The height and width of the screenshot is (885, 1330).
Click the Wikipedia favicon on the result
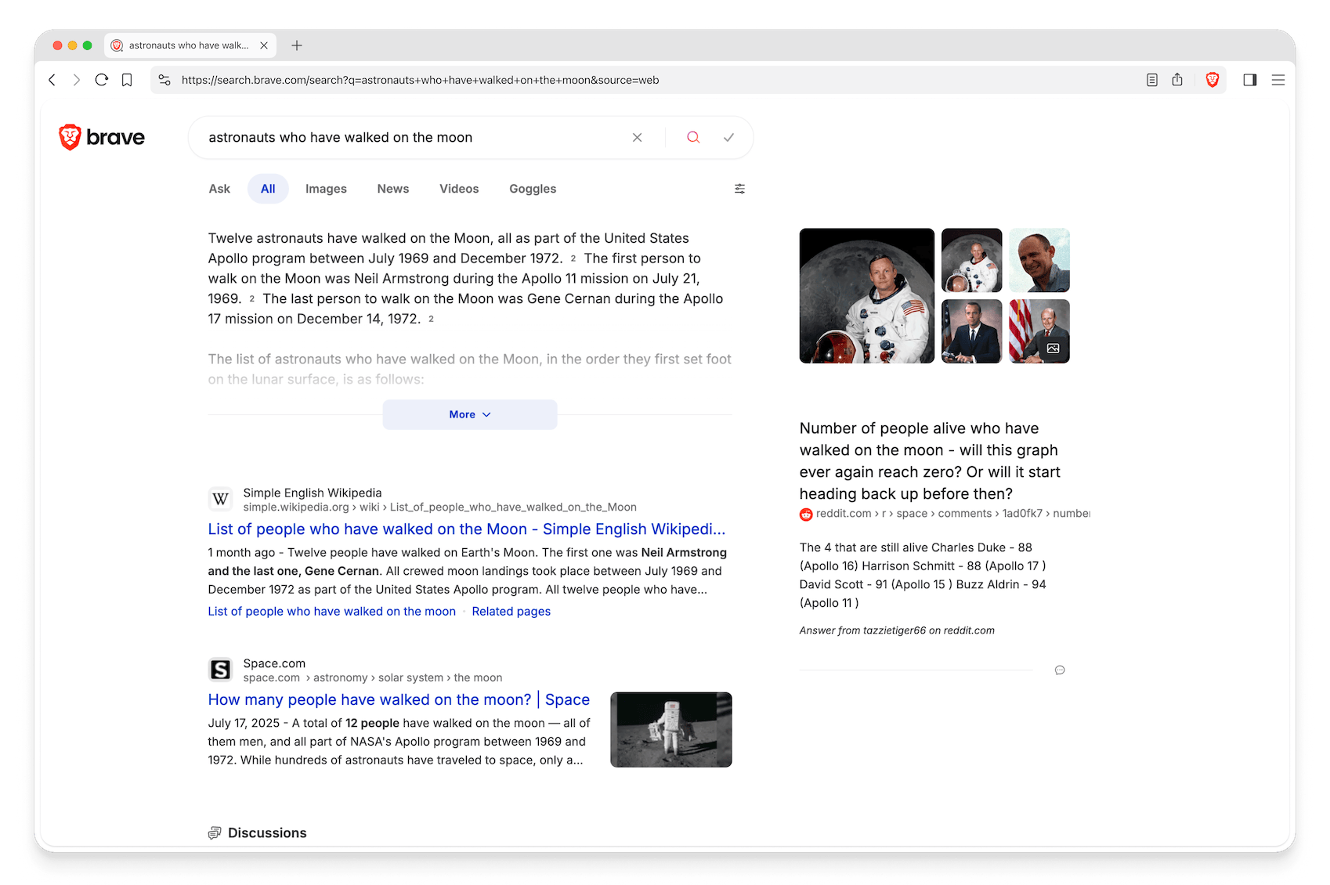(x=220, y=499)
